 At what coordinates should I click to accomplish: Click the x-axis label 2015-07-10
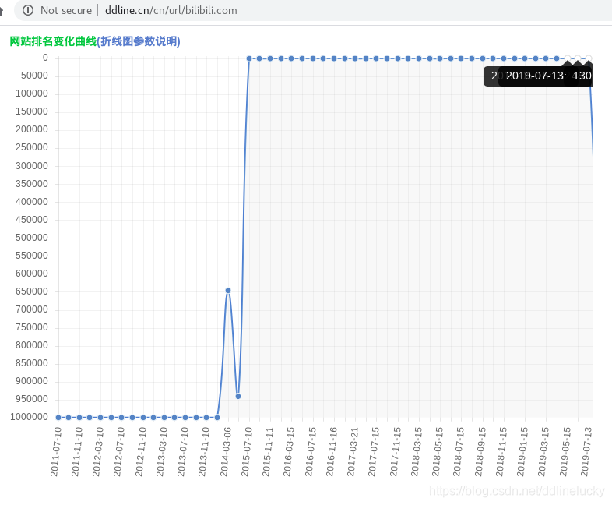click(x=247, y=452)
